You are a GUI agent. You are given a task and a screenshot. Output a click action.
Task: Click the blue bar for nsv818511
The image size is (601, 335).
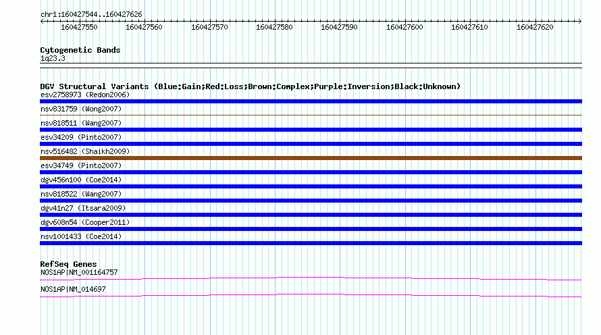311,130
